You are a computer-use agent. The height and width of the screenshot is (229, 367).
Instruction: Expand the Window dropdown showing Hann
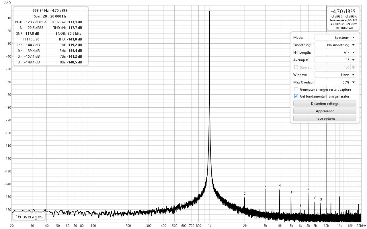(335, 75)
